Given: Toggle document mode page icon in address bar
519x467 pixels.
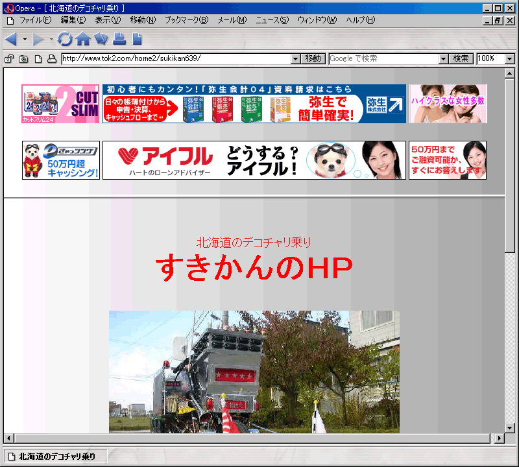Looking at the screenshot, I should tap(38, 59).
